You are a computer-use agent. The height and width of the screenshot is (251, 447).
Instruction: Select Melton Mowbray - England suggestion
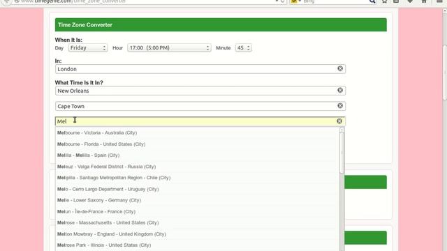pyautogui.click(x=197, y=234)
